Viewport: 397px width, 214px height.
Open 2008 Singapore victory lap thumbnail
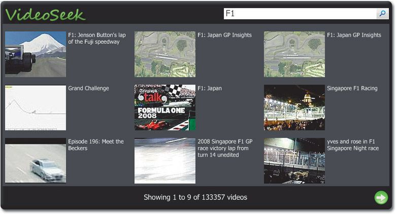tap(165, 161)
